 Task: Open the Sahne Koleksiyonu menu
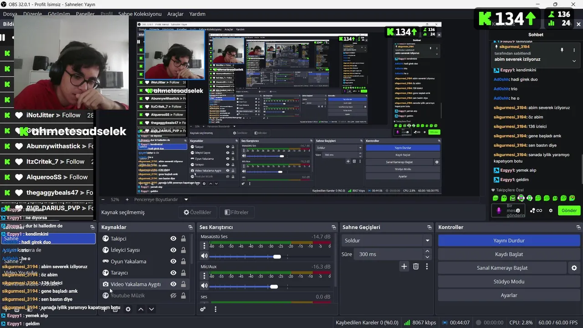pos(140,14)
